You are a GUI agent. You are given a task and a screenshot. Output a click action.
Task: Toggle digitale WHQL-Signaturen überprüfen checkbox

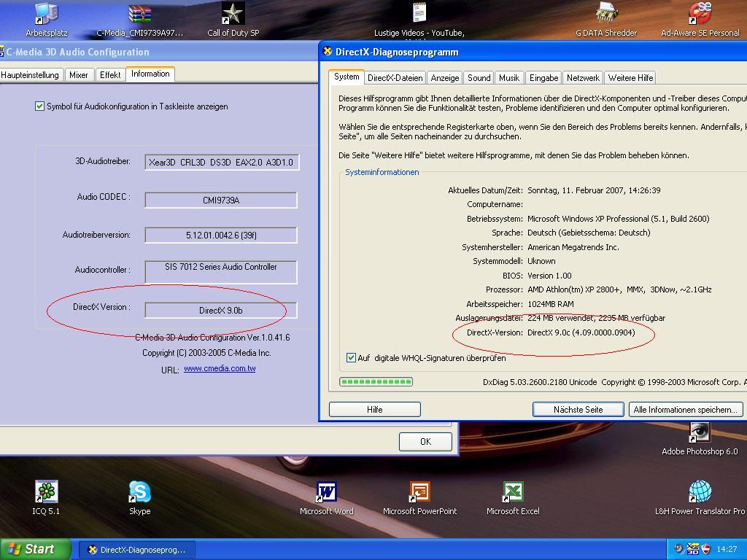[x=351, y=357]
